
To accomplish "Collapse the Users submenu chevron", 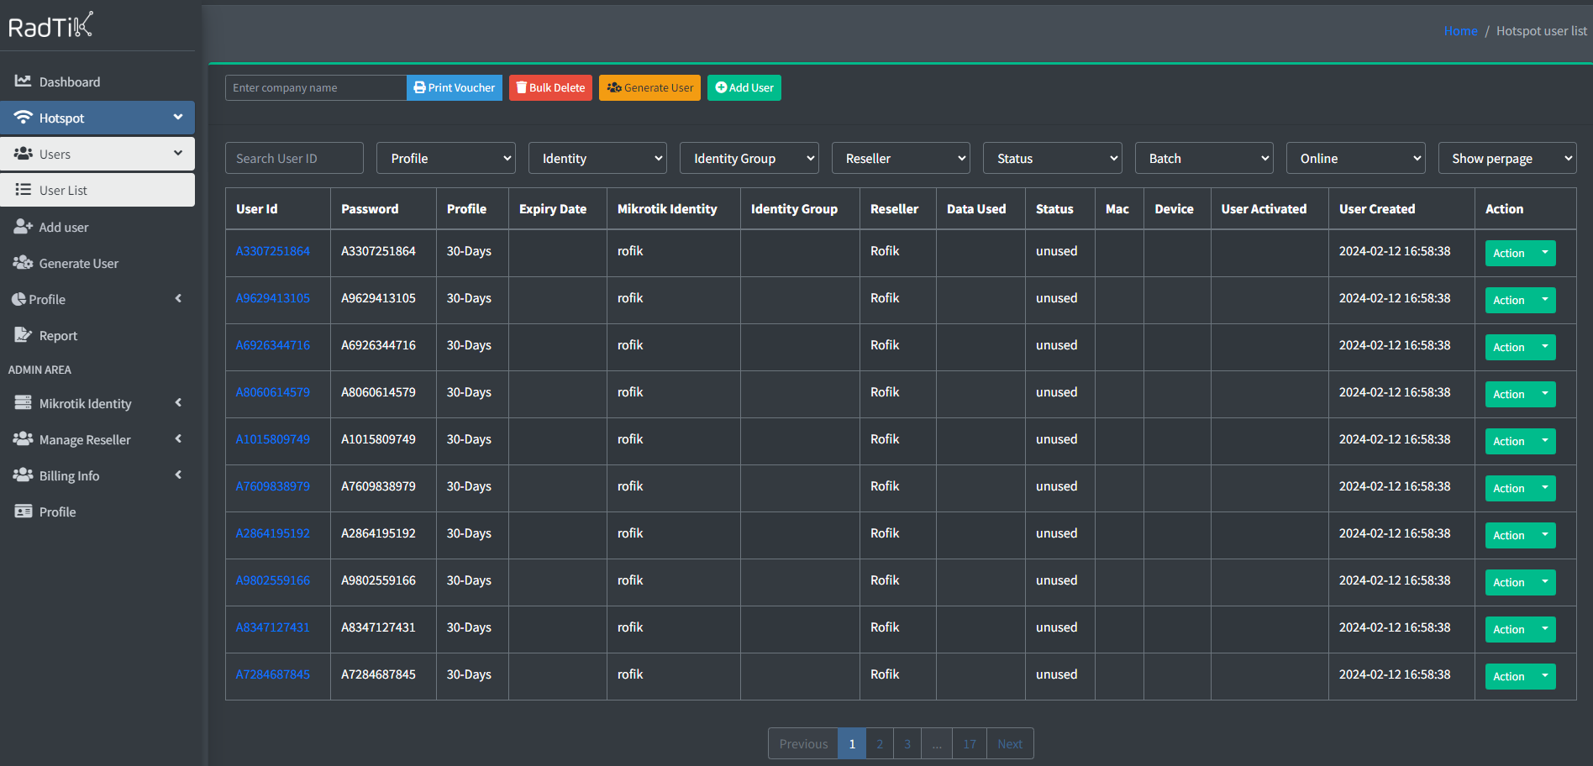I will point(178,154).
